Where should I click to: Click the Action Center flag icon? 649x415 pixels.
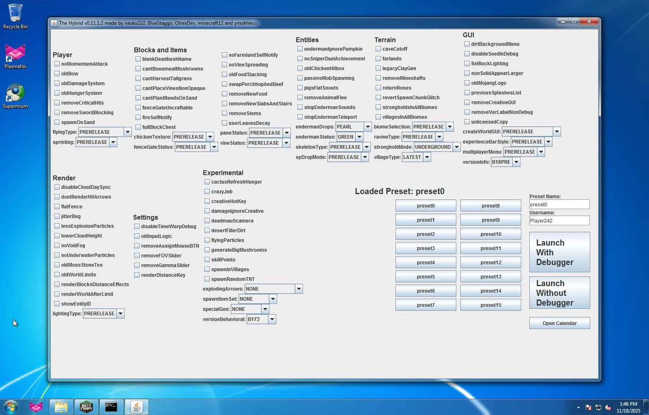(589, 407)
